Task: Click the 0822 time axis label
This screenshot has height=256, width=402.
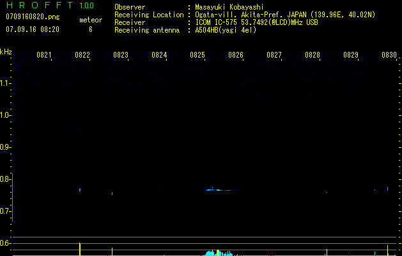Action: point(82,54)
